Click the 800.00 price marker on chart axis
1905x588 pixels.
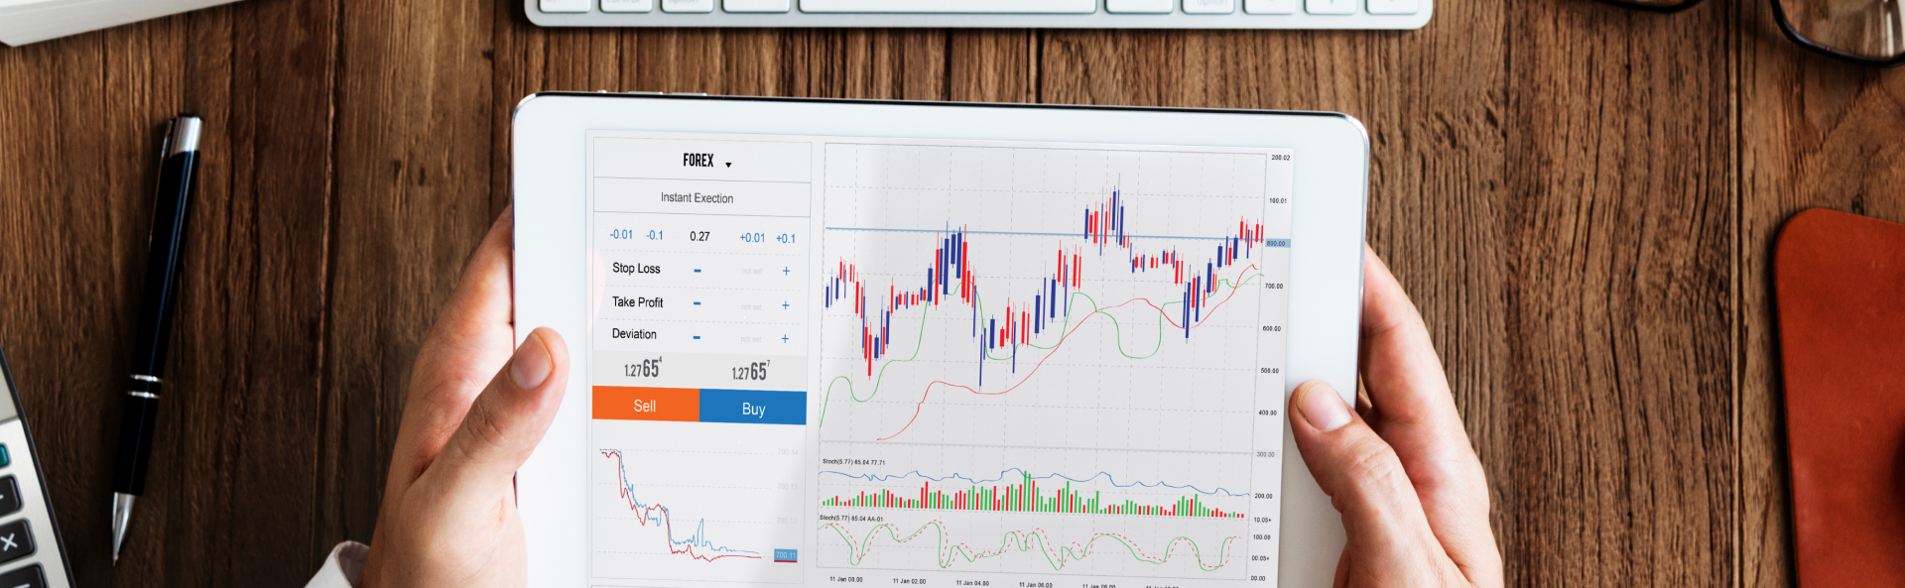pos(1276,243)
